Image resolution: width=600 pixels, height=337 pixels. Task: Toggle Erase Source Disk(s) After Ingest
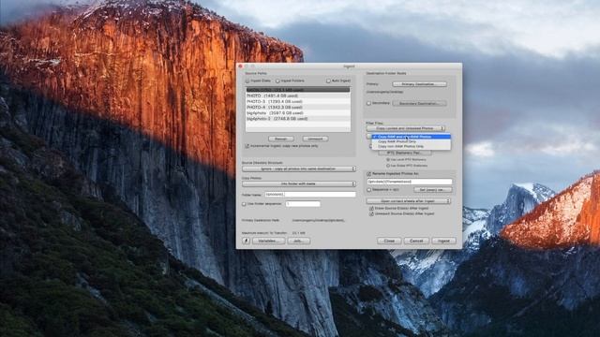click(371, 209)
